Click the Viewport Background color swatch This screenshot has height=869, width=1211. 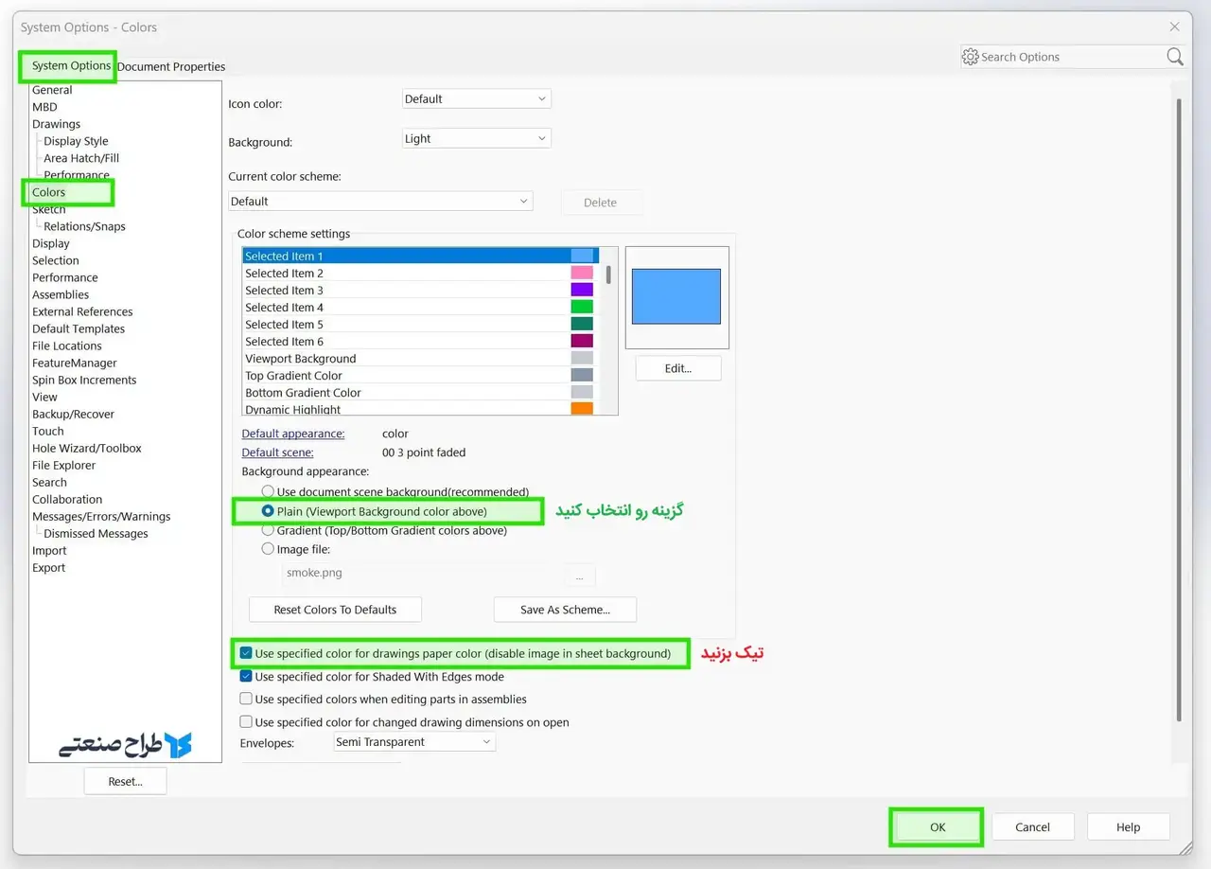click(x=582, y=359)
